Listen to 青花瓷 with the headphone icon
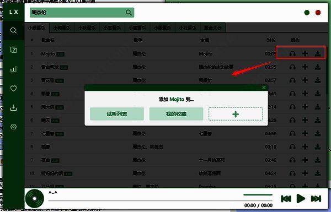 pyautogui.click(x=292, y=80)
